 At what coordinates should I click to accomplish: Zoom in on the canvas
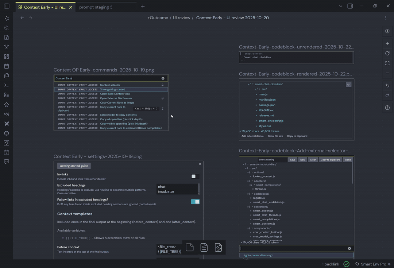point(387,44)
